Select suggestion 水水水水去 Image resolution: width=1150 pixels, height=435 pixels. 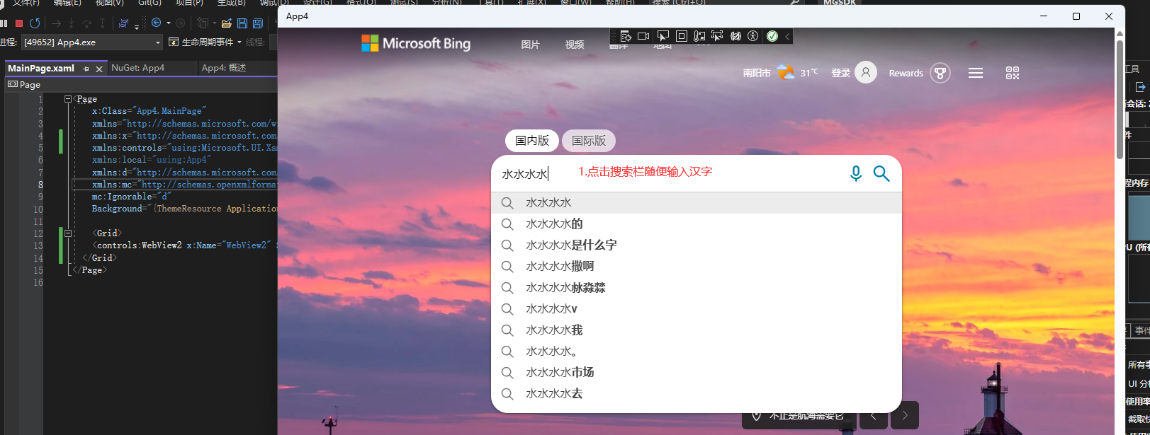(x=697, y=394)
